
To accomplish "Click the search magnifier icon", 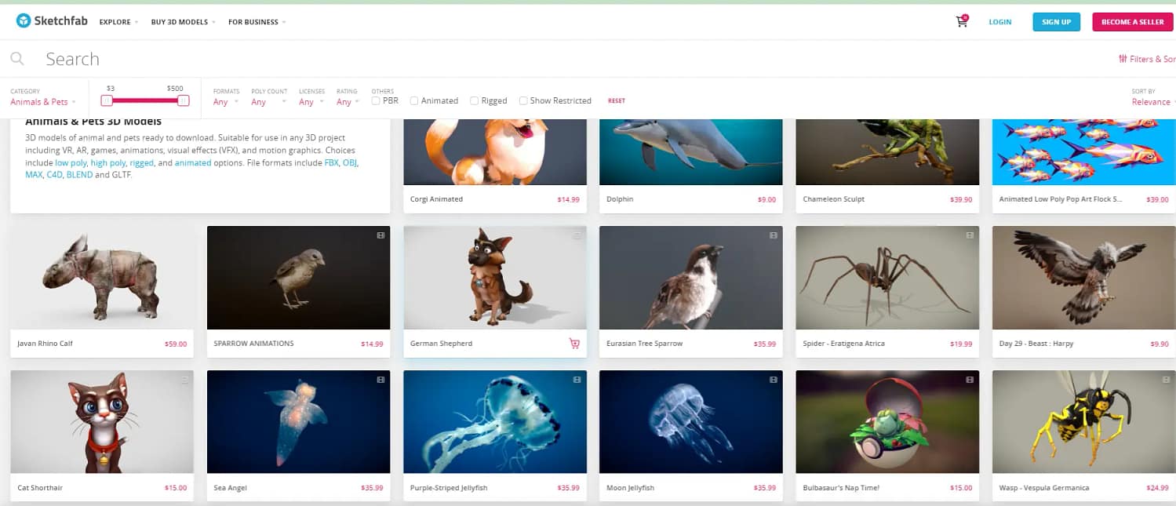I will click(17, 59).
